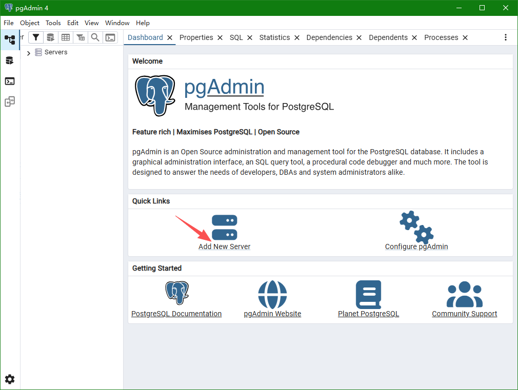Viewport: 518px width, 390px height.
Task: Open the Community Support link
Action: pos(465,314)
